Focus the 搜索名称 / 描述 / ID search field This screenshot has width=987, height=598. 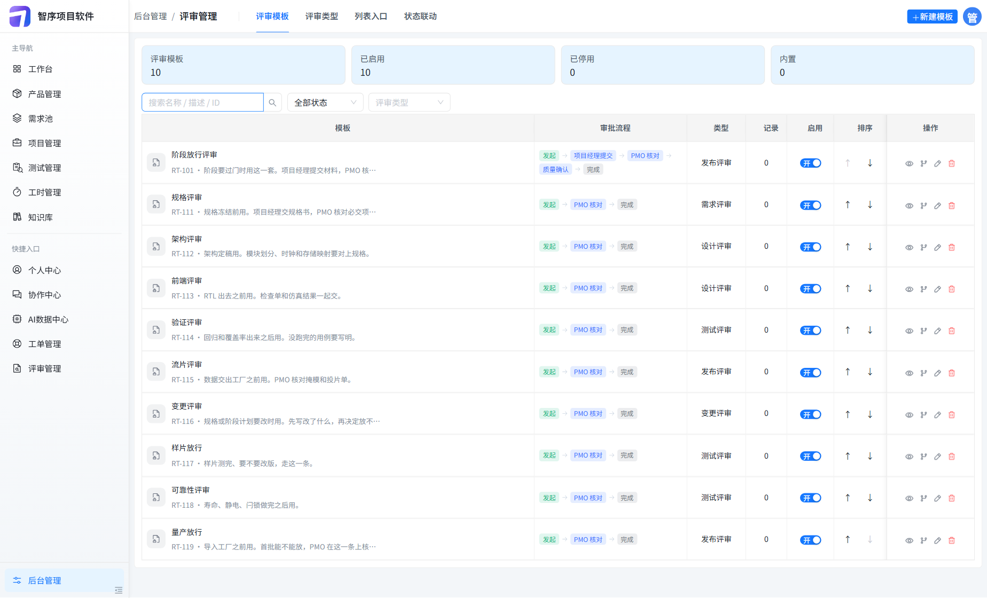point(202,103)
